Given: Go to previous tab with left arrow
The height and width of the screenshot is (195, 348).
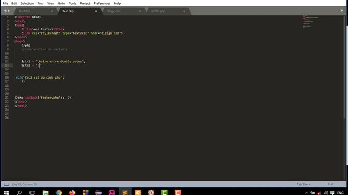Looking at the screenshot, I should pyautogui.click(x=5, y=11).
